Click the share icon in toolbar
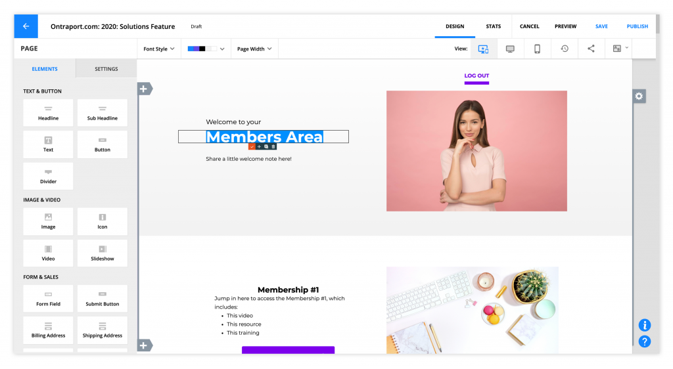The width and height of the screenshot is (673, 369). click(x=591, y=49)
